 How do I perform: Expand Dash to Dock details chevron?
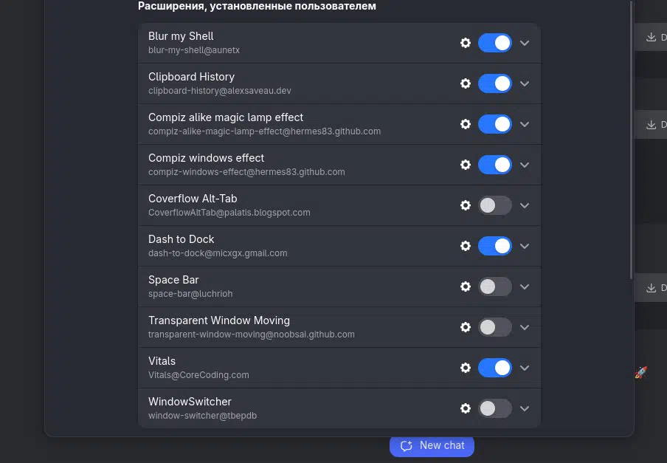(x=525, y=246)
